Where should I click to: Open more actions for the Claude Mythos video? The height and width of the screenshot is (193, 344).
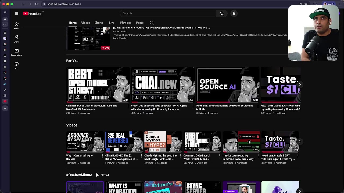point(180,156)
